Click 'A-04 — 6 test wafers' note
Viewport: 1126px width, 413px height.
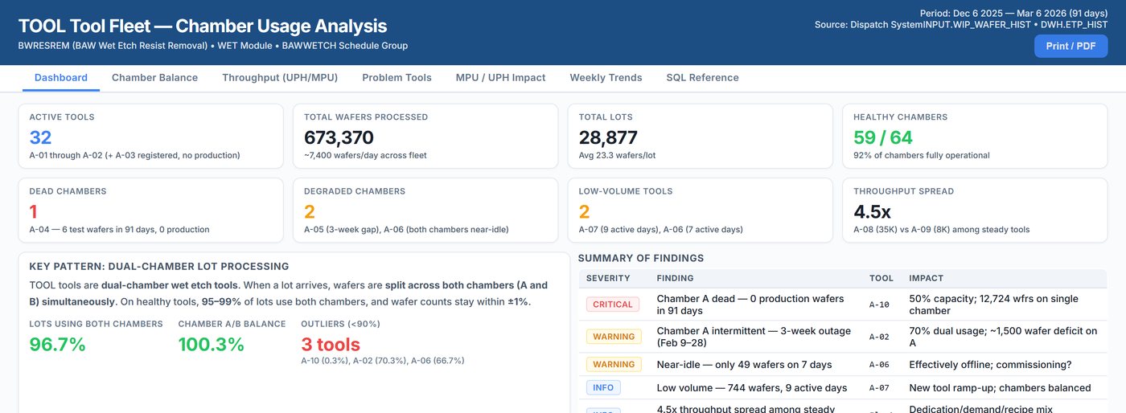coord(119,230)
